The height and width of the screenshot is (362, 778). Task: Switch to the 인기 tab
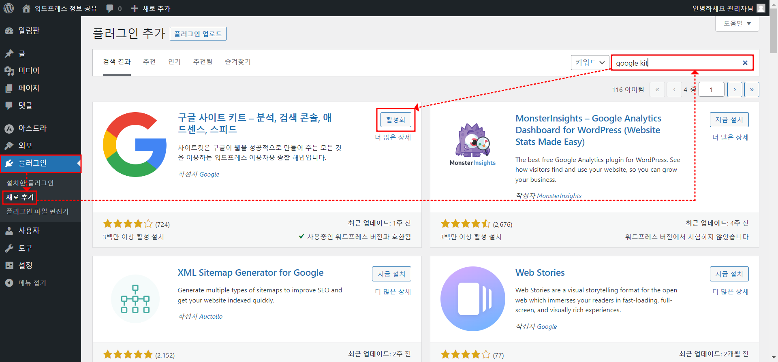(175, 62)
